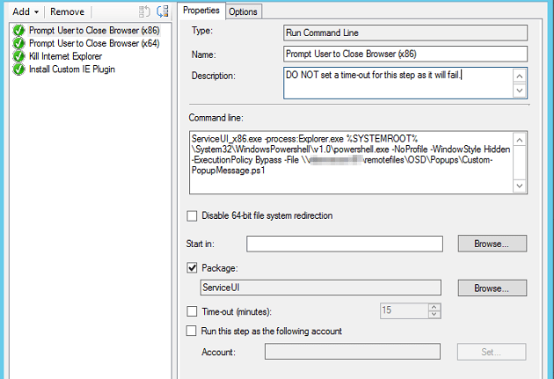554x379 pixels.
Task: Enable the Time-out (minutes) checkbox
Action: click(193, 310)
